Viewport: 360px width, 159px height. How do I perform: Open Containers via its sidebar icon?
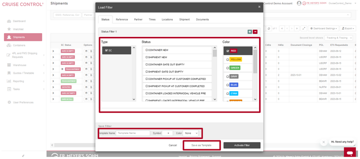click(x=9, y=45)
